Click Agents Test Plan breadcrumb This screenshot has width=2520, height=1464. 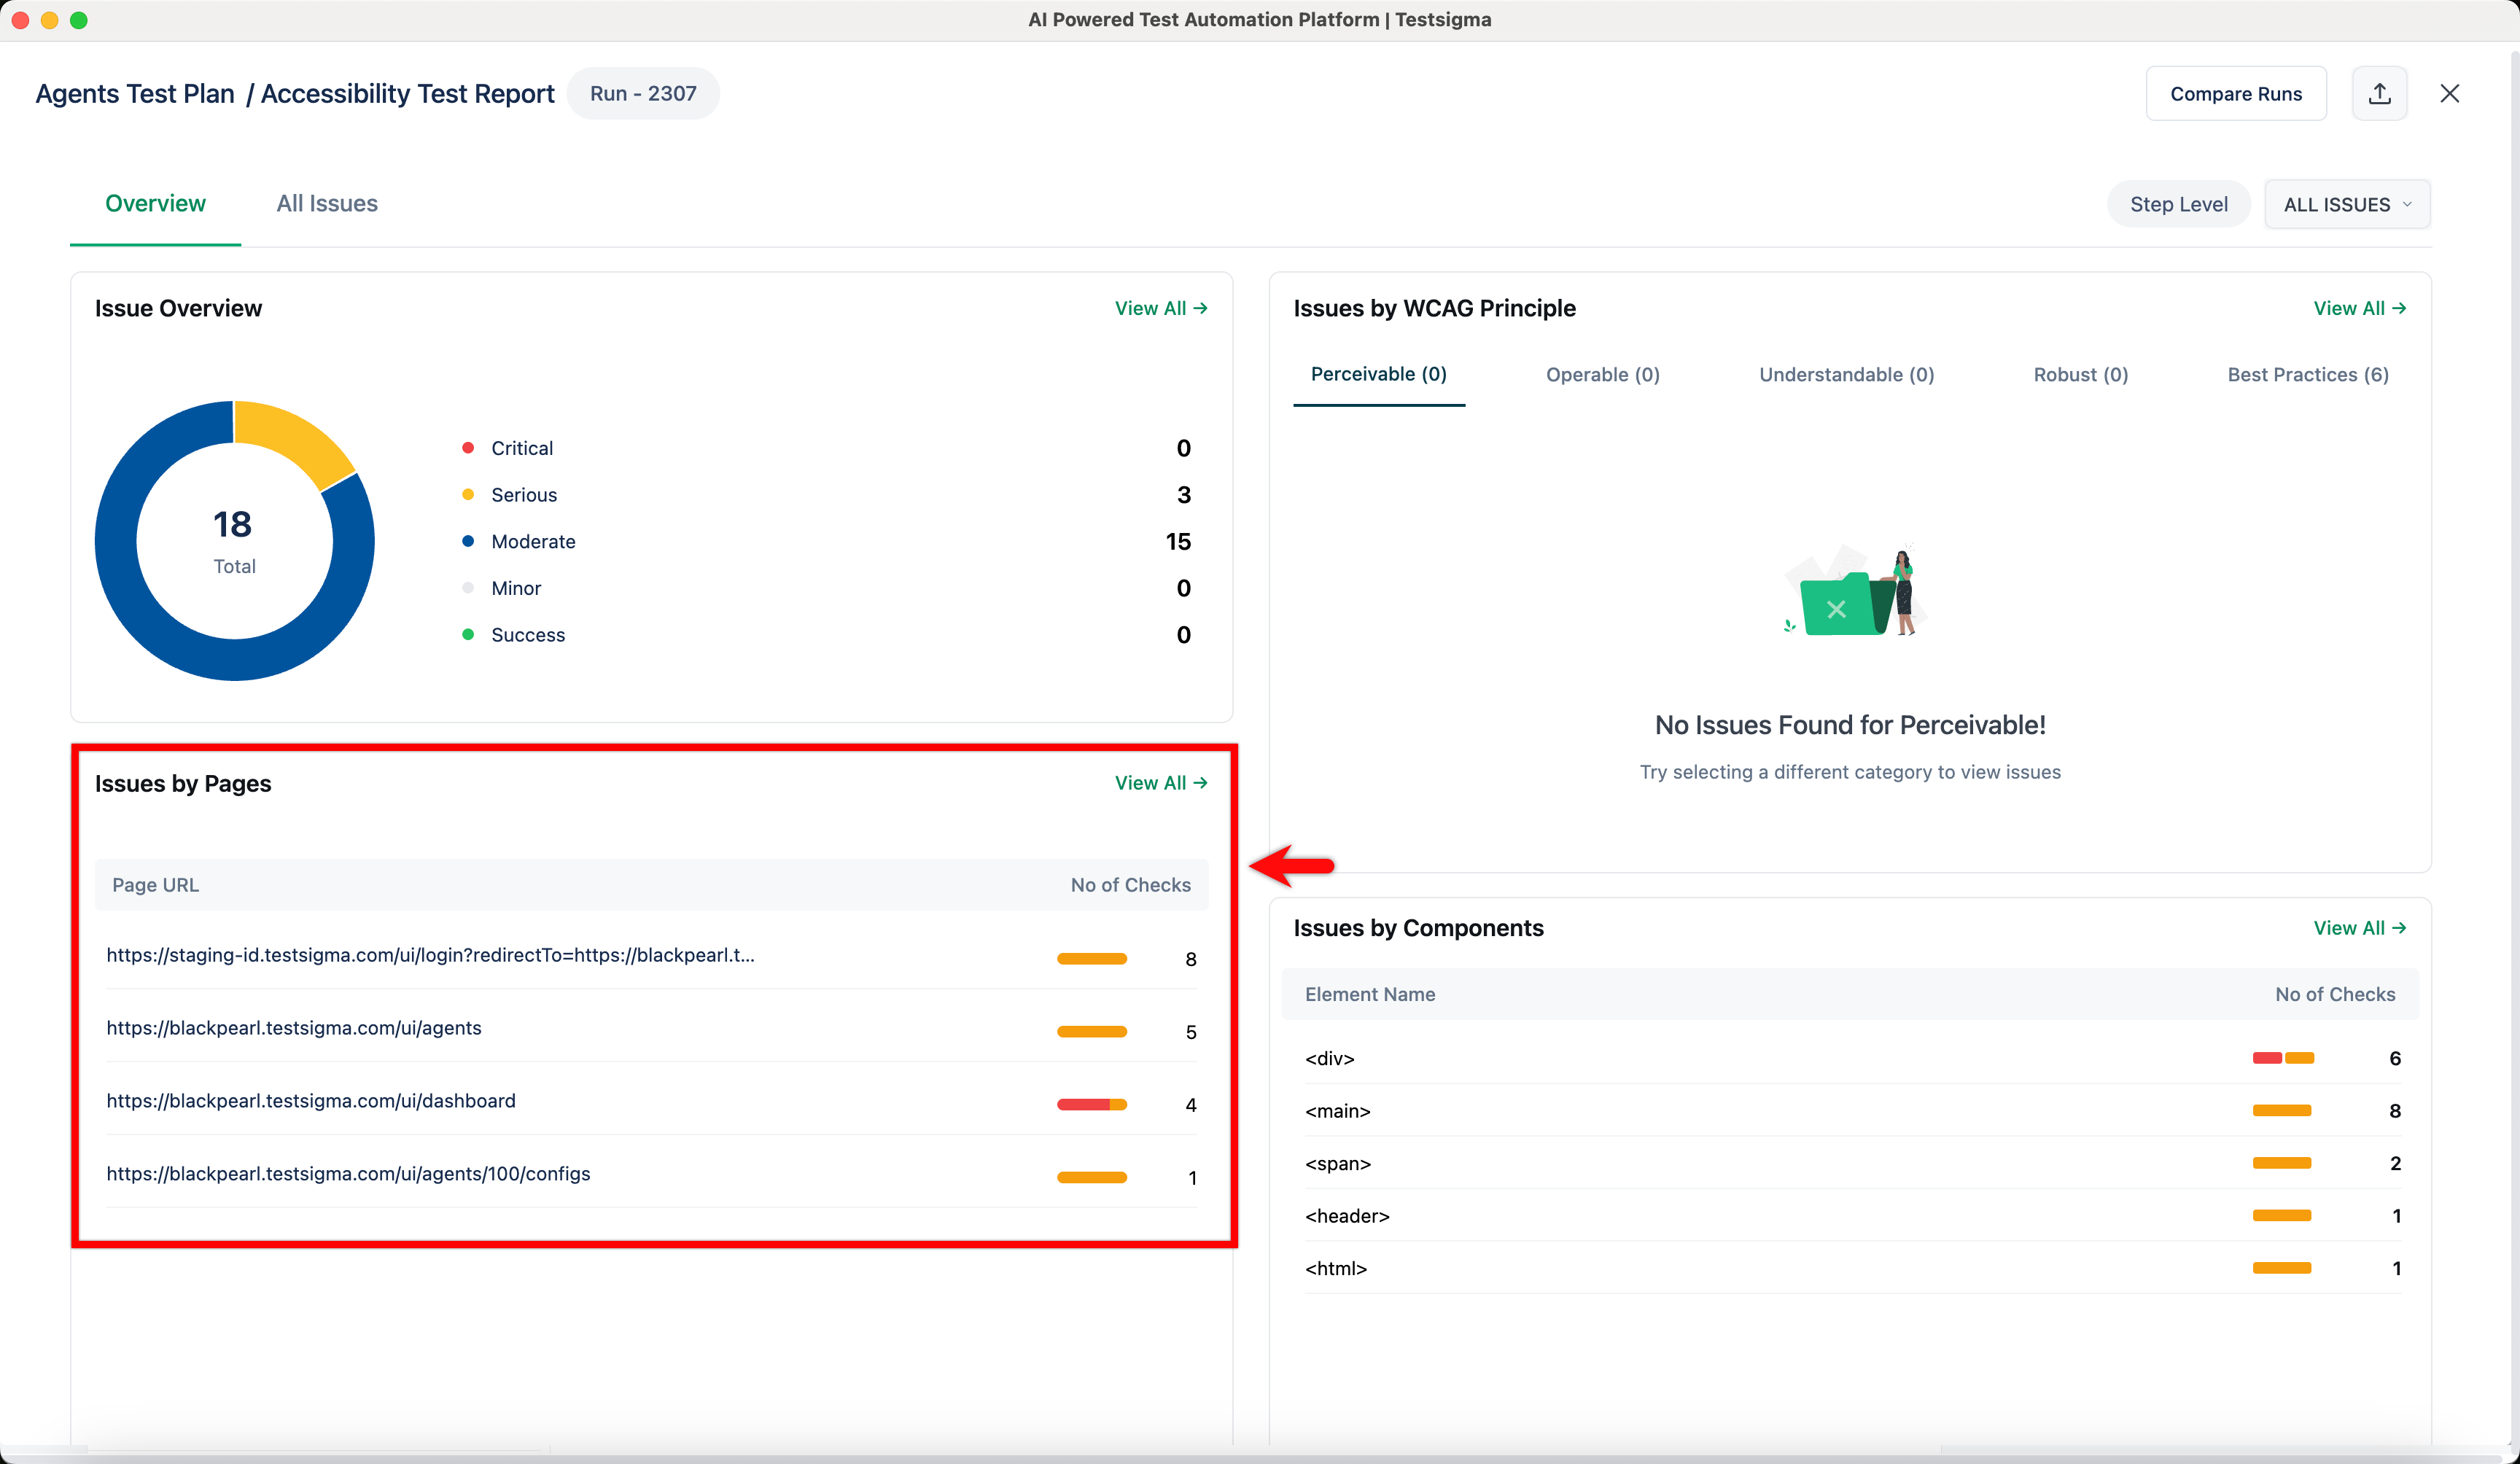pyautogui.click(x=135, y=93)
